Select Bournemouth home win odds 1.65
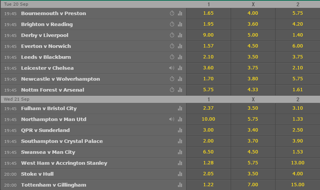320x190 pixels. tap(208, 13)
